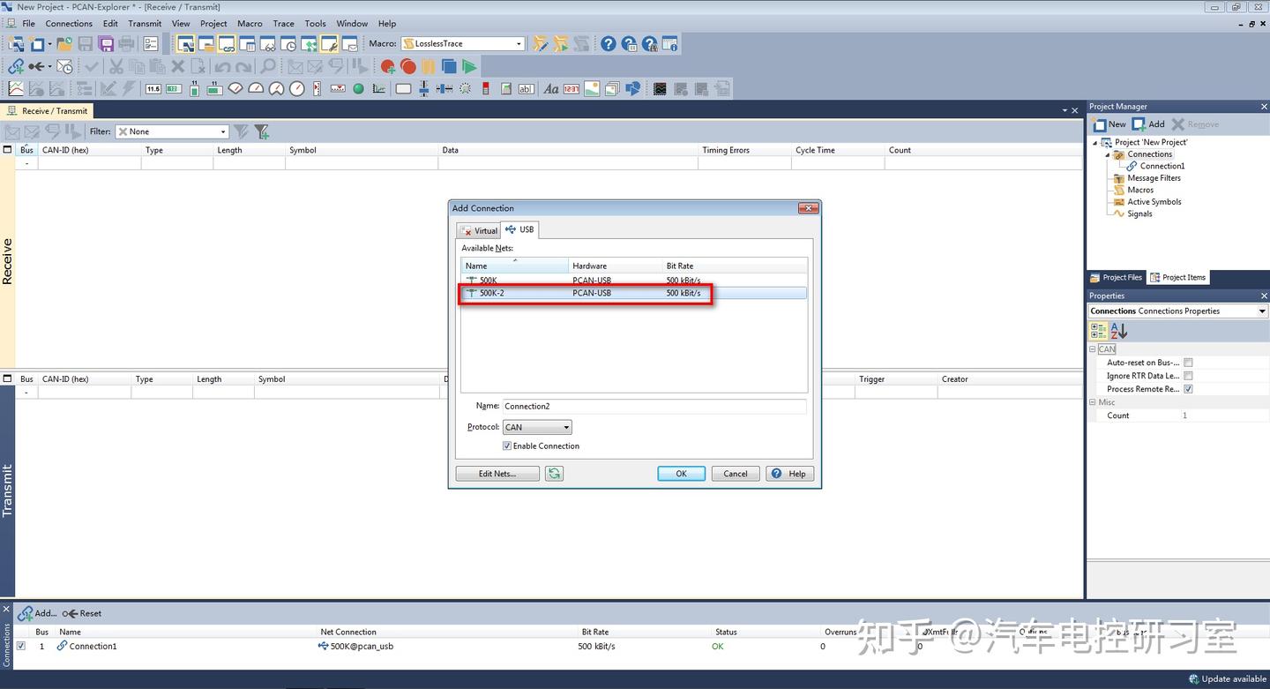This screenshot has width=1270, height=689.
Task: Toggle Connection1 checkbox in Connections list
Action: point(21,646)
